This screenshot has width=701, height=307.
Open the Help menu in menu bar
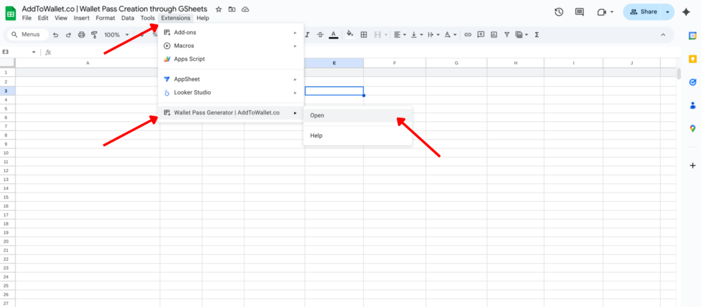203,18
